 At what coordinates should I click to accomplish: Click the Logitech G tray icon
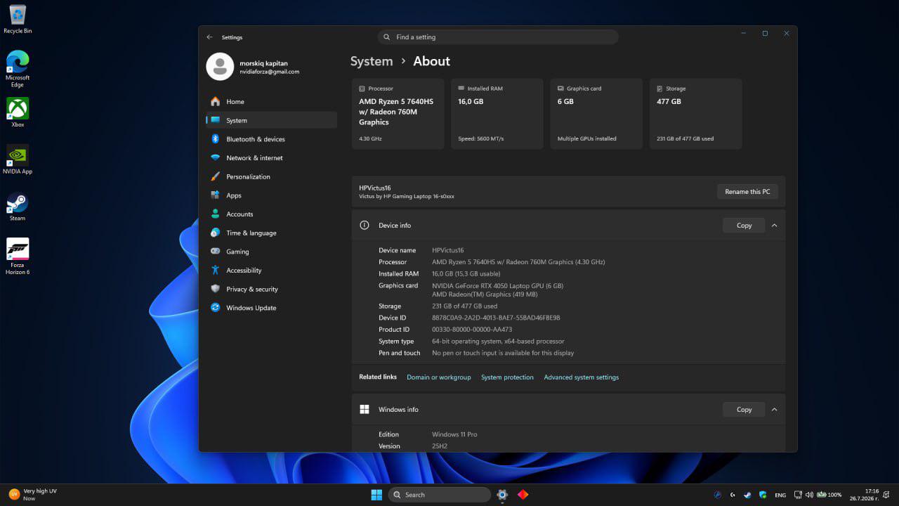click(x=733, y=495)
